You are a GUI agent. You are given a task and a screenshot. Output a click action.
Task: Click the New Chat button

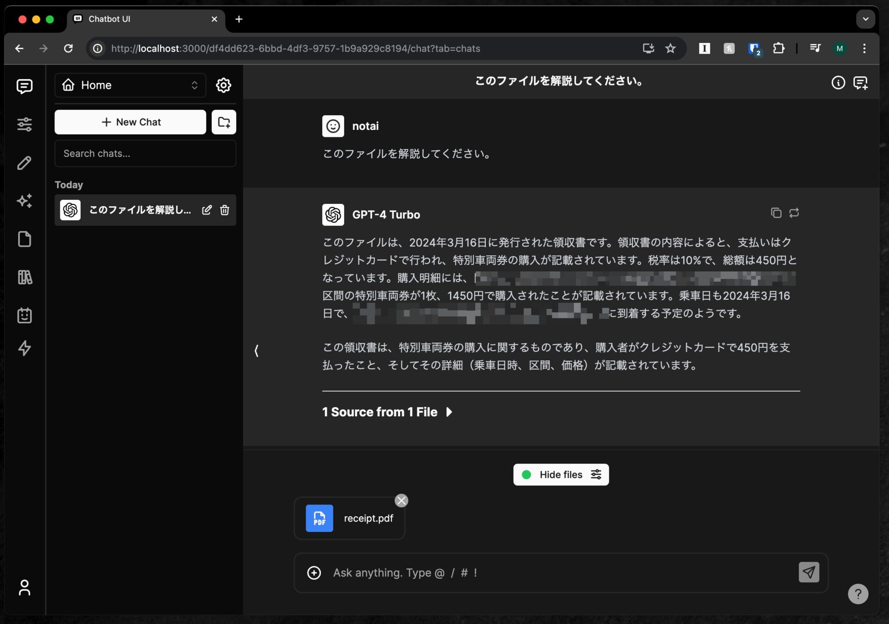pyautogui.click(x=130, y=122)
